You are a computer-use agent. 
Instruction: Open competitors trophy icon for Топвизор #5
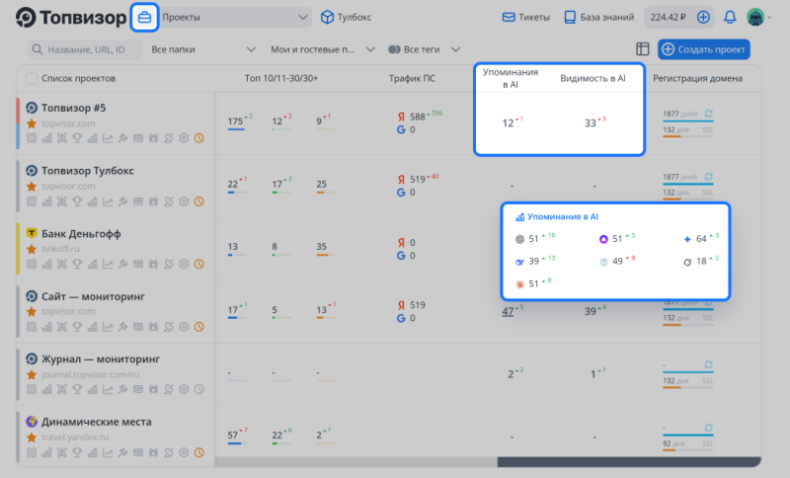77,138
